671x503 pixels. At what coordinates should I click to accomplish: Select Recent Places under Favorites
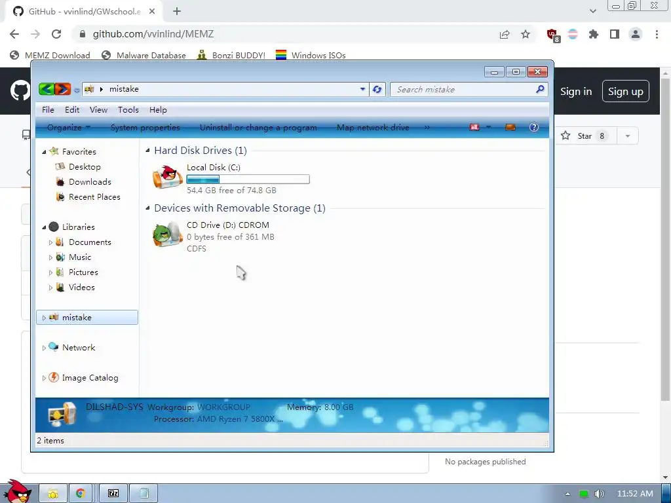point(94,196)
